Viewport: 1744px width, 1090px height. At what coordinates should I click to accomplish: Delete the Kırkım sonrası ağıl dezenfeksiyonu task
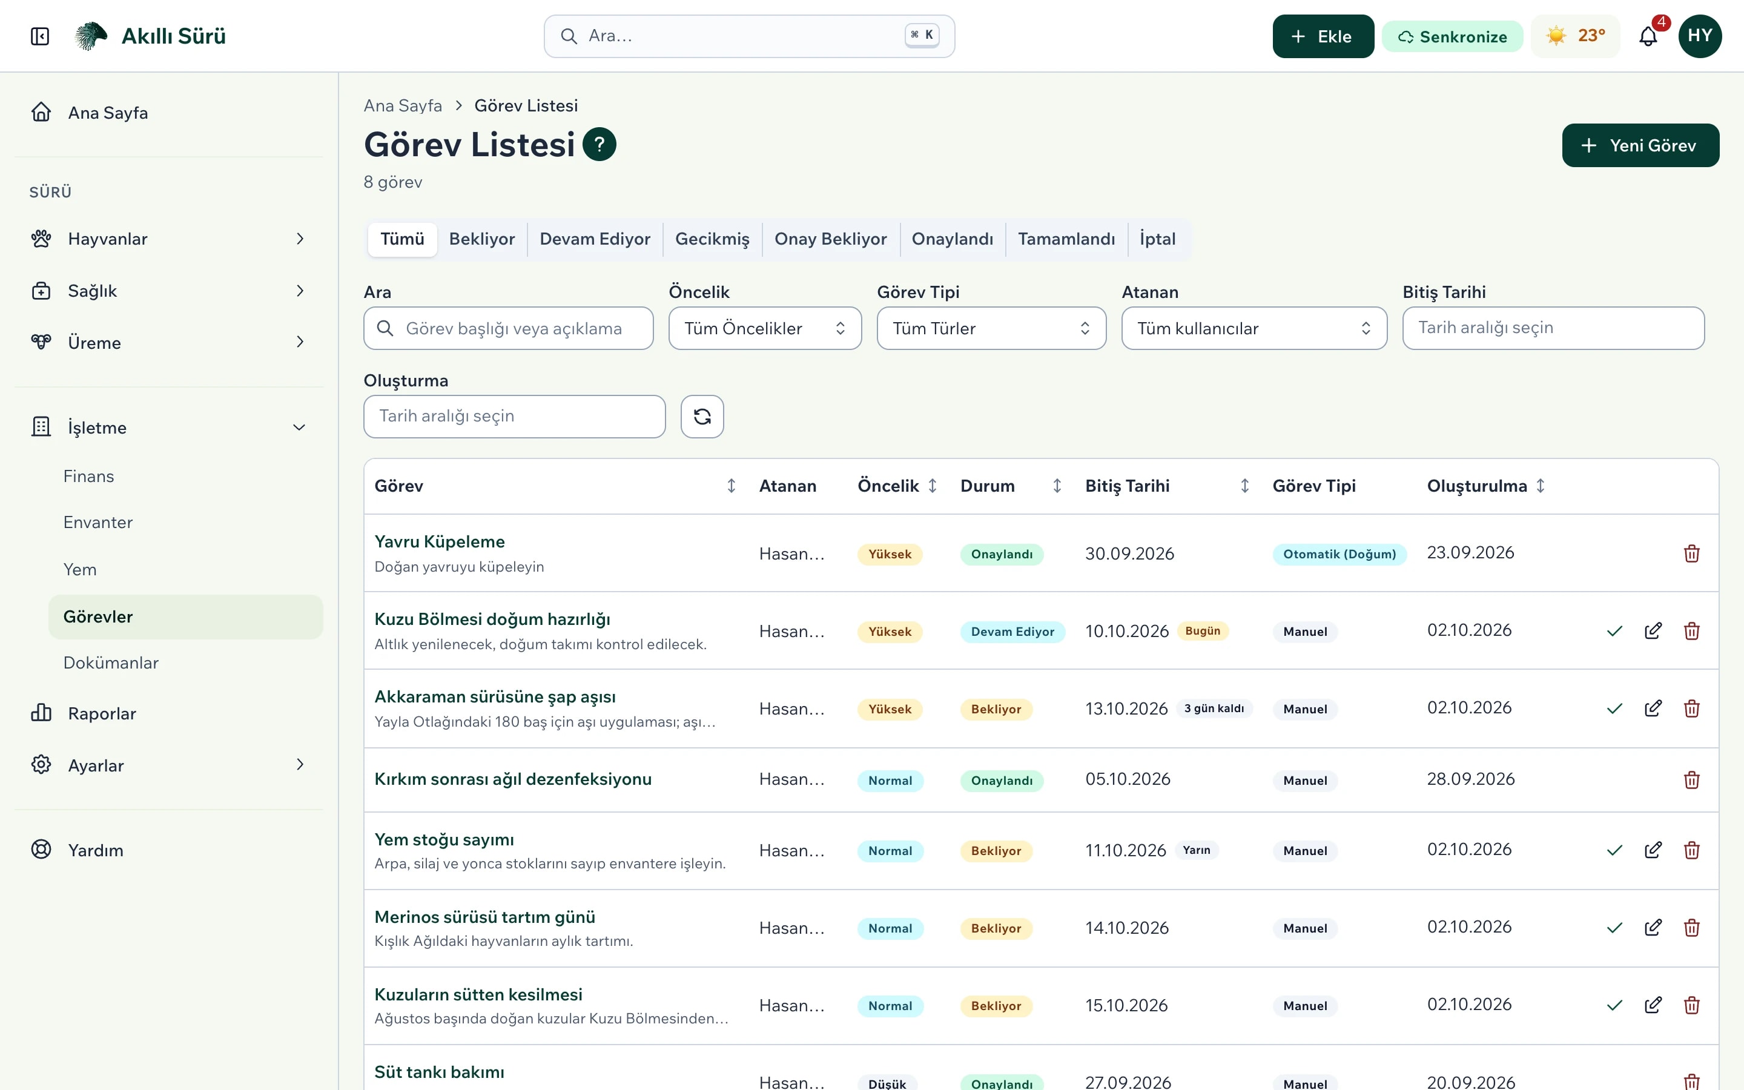tap(1691, 780)
